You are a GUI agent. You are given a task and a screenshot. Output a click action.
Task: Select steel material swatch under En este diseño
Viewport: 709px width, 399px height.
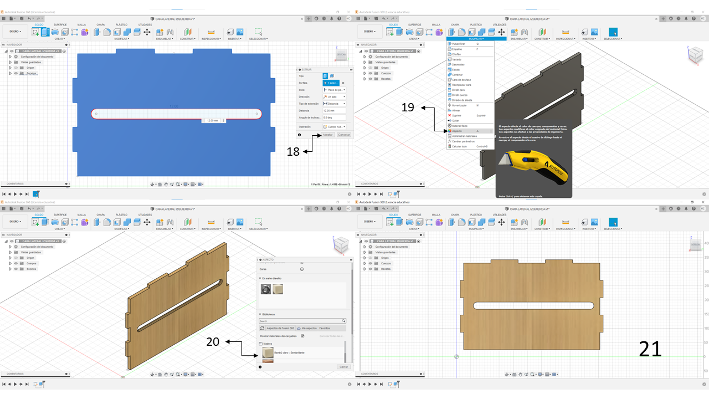click(266, 289)
